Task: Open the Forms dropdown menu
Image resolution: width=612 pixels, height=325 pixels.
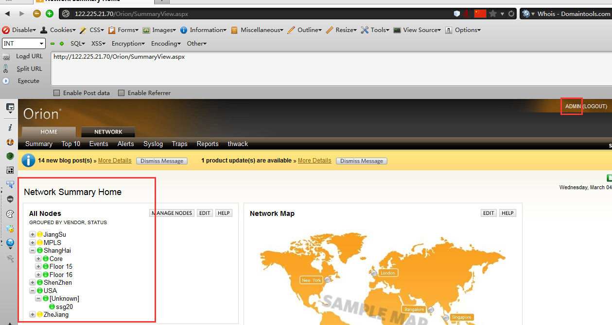Action: coord(123,30)
